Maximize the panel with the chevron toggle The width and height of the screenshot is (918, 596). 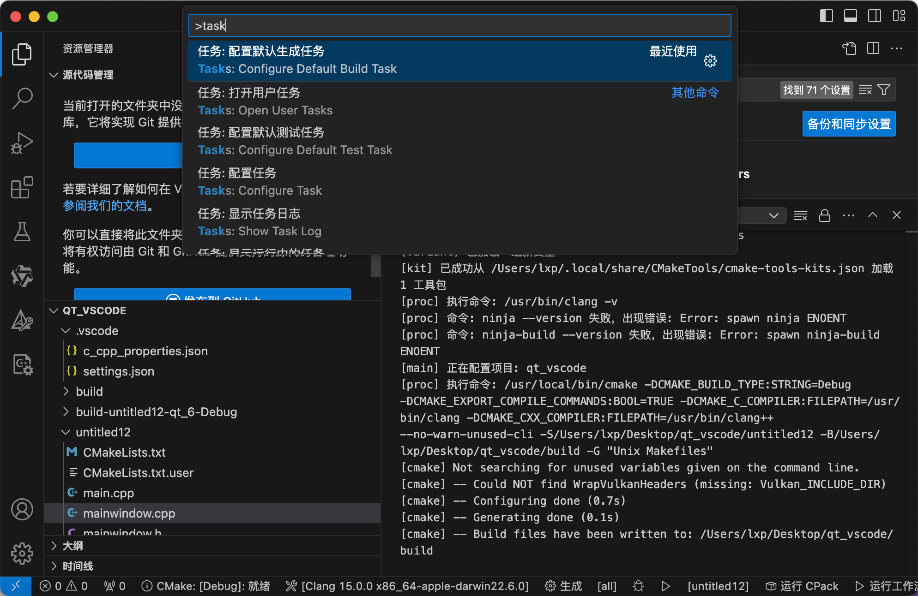coord(872,215)
